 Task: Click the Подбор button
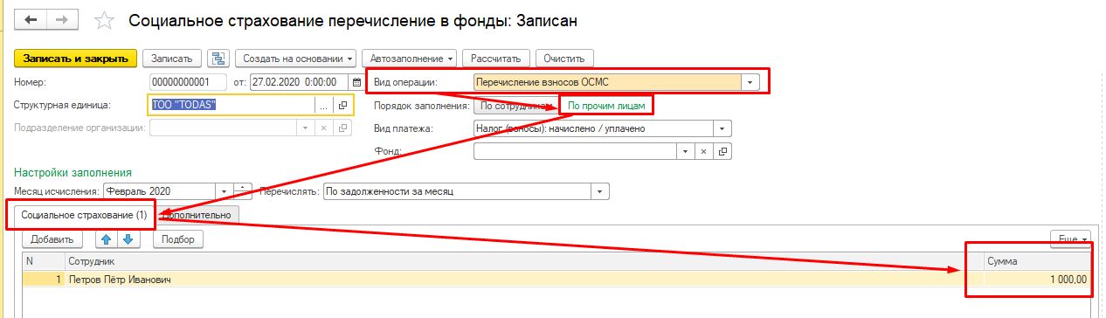tap(178, 238)
